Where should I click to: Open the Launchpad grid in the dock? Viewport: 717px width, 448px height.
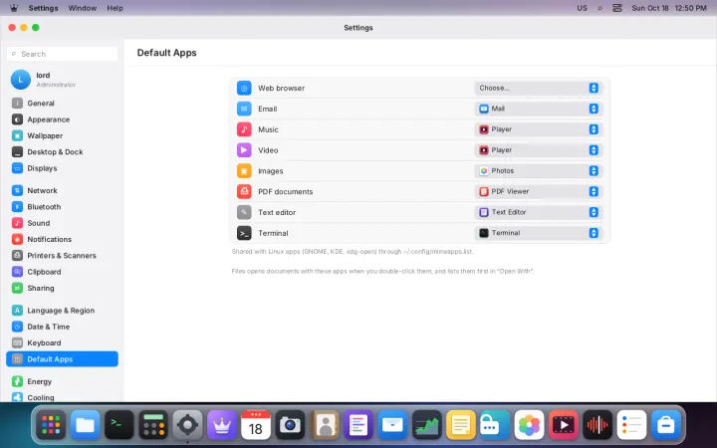coord(51,425)
